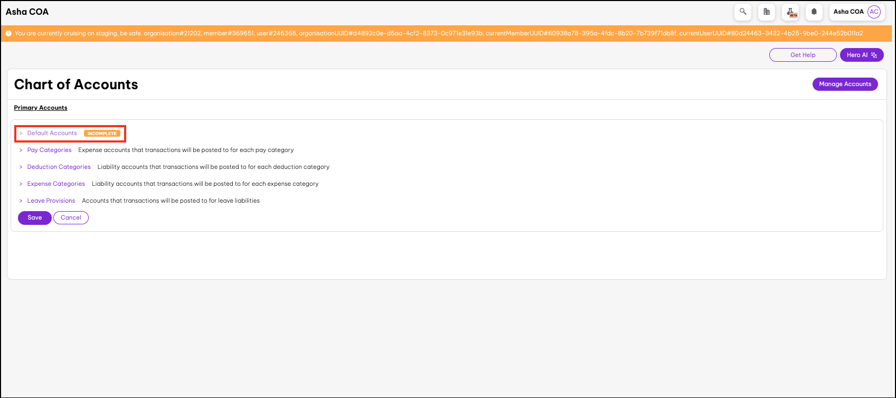Screen dimensions: 896x398
Task: Open the Asha COA user menu
Action: (x=848, y=12)
